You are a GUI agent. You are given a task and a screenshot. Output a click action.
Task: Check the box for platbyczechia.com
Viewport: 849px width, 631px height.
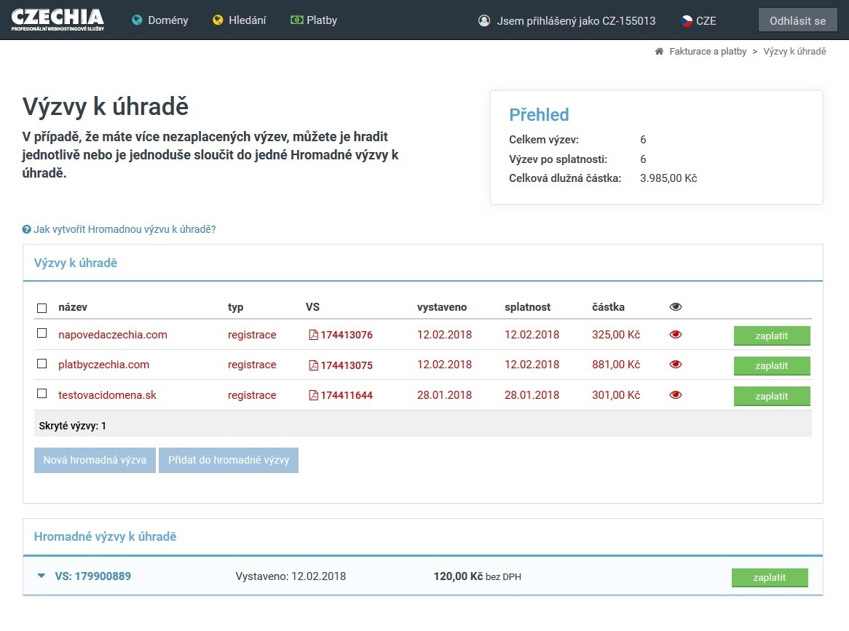tap(42, 364)
